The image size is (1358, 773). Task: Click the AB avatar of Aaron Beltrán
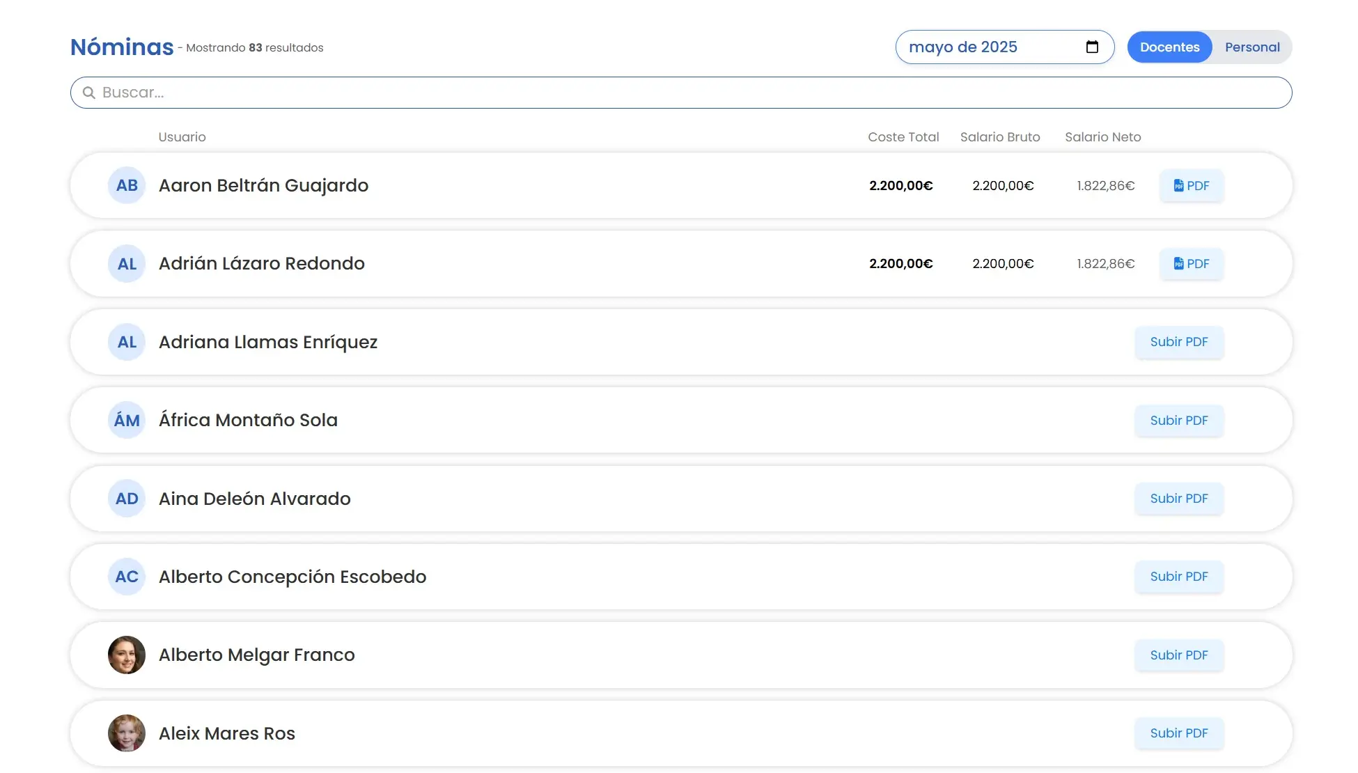pos(127,185)
